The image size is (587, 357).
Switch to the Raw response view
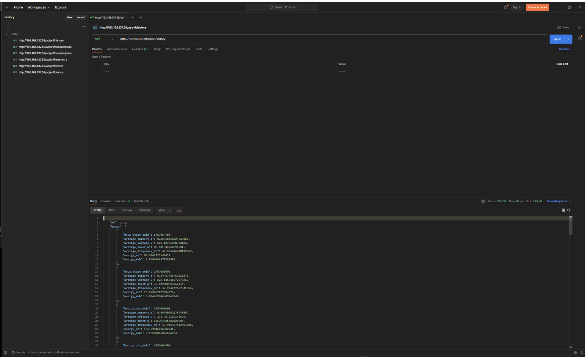[112, 210]
